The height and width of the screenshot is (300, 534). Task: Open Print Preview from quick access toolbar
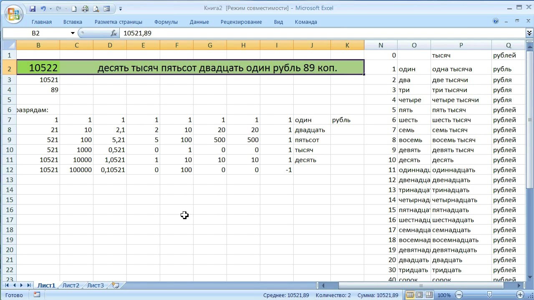(96, 8)
